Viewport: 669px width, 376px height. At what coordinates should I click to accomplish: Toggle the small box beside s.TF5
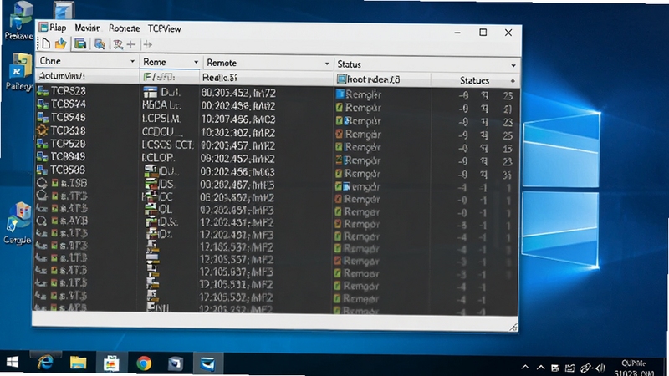[54, 282]
